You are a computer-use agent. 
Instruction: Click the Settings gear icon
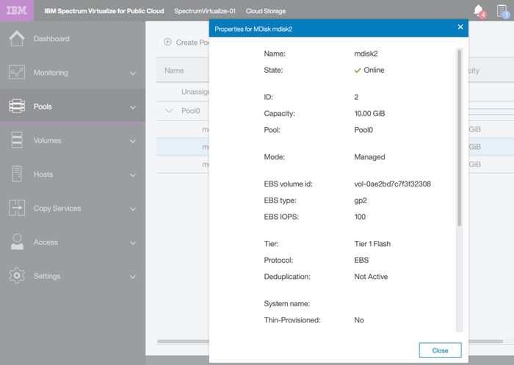click(17, 276)
